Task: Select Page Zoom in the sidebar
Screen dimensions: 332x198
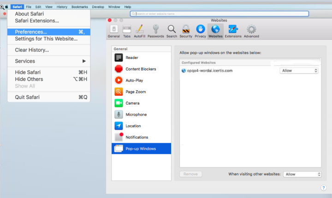Action: (x=141, y=92)
